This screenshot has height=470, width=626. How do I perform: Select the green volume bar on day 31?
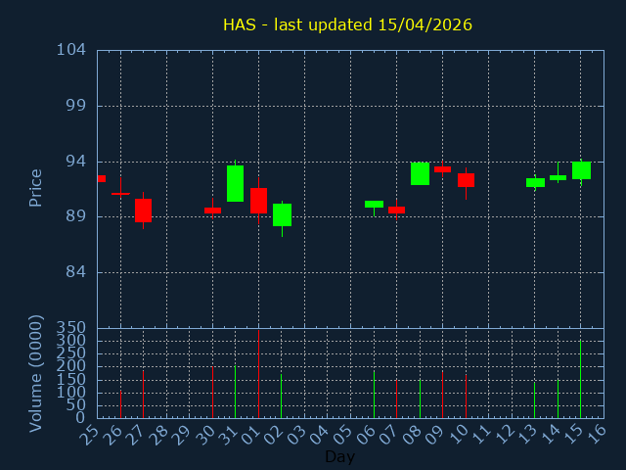235,392
